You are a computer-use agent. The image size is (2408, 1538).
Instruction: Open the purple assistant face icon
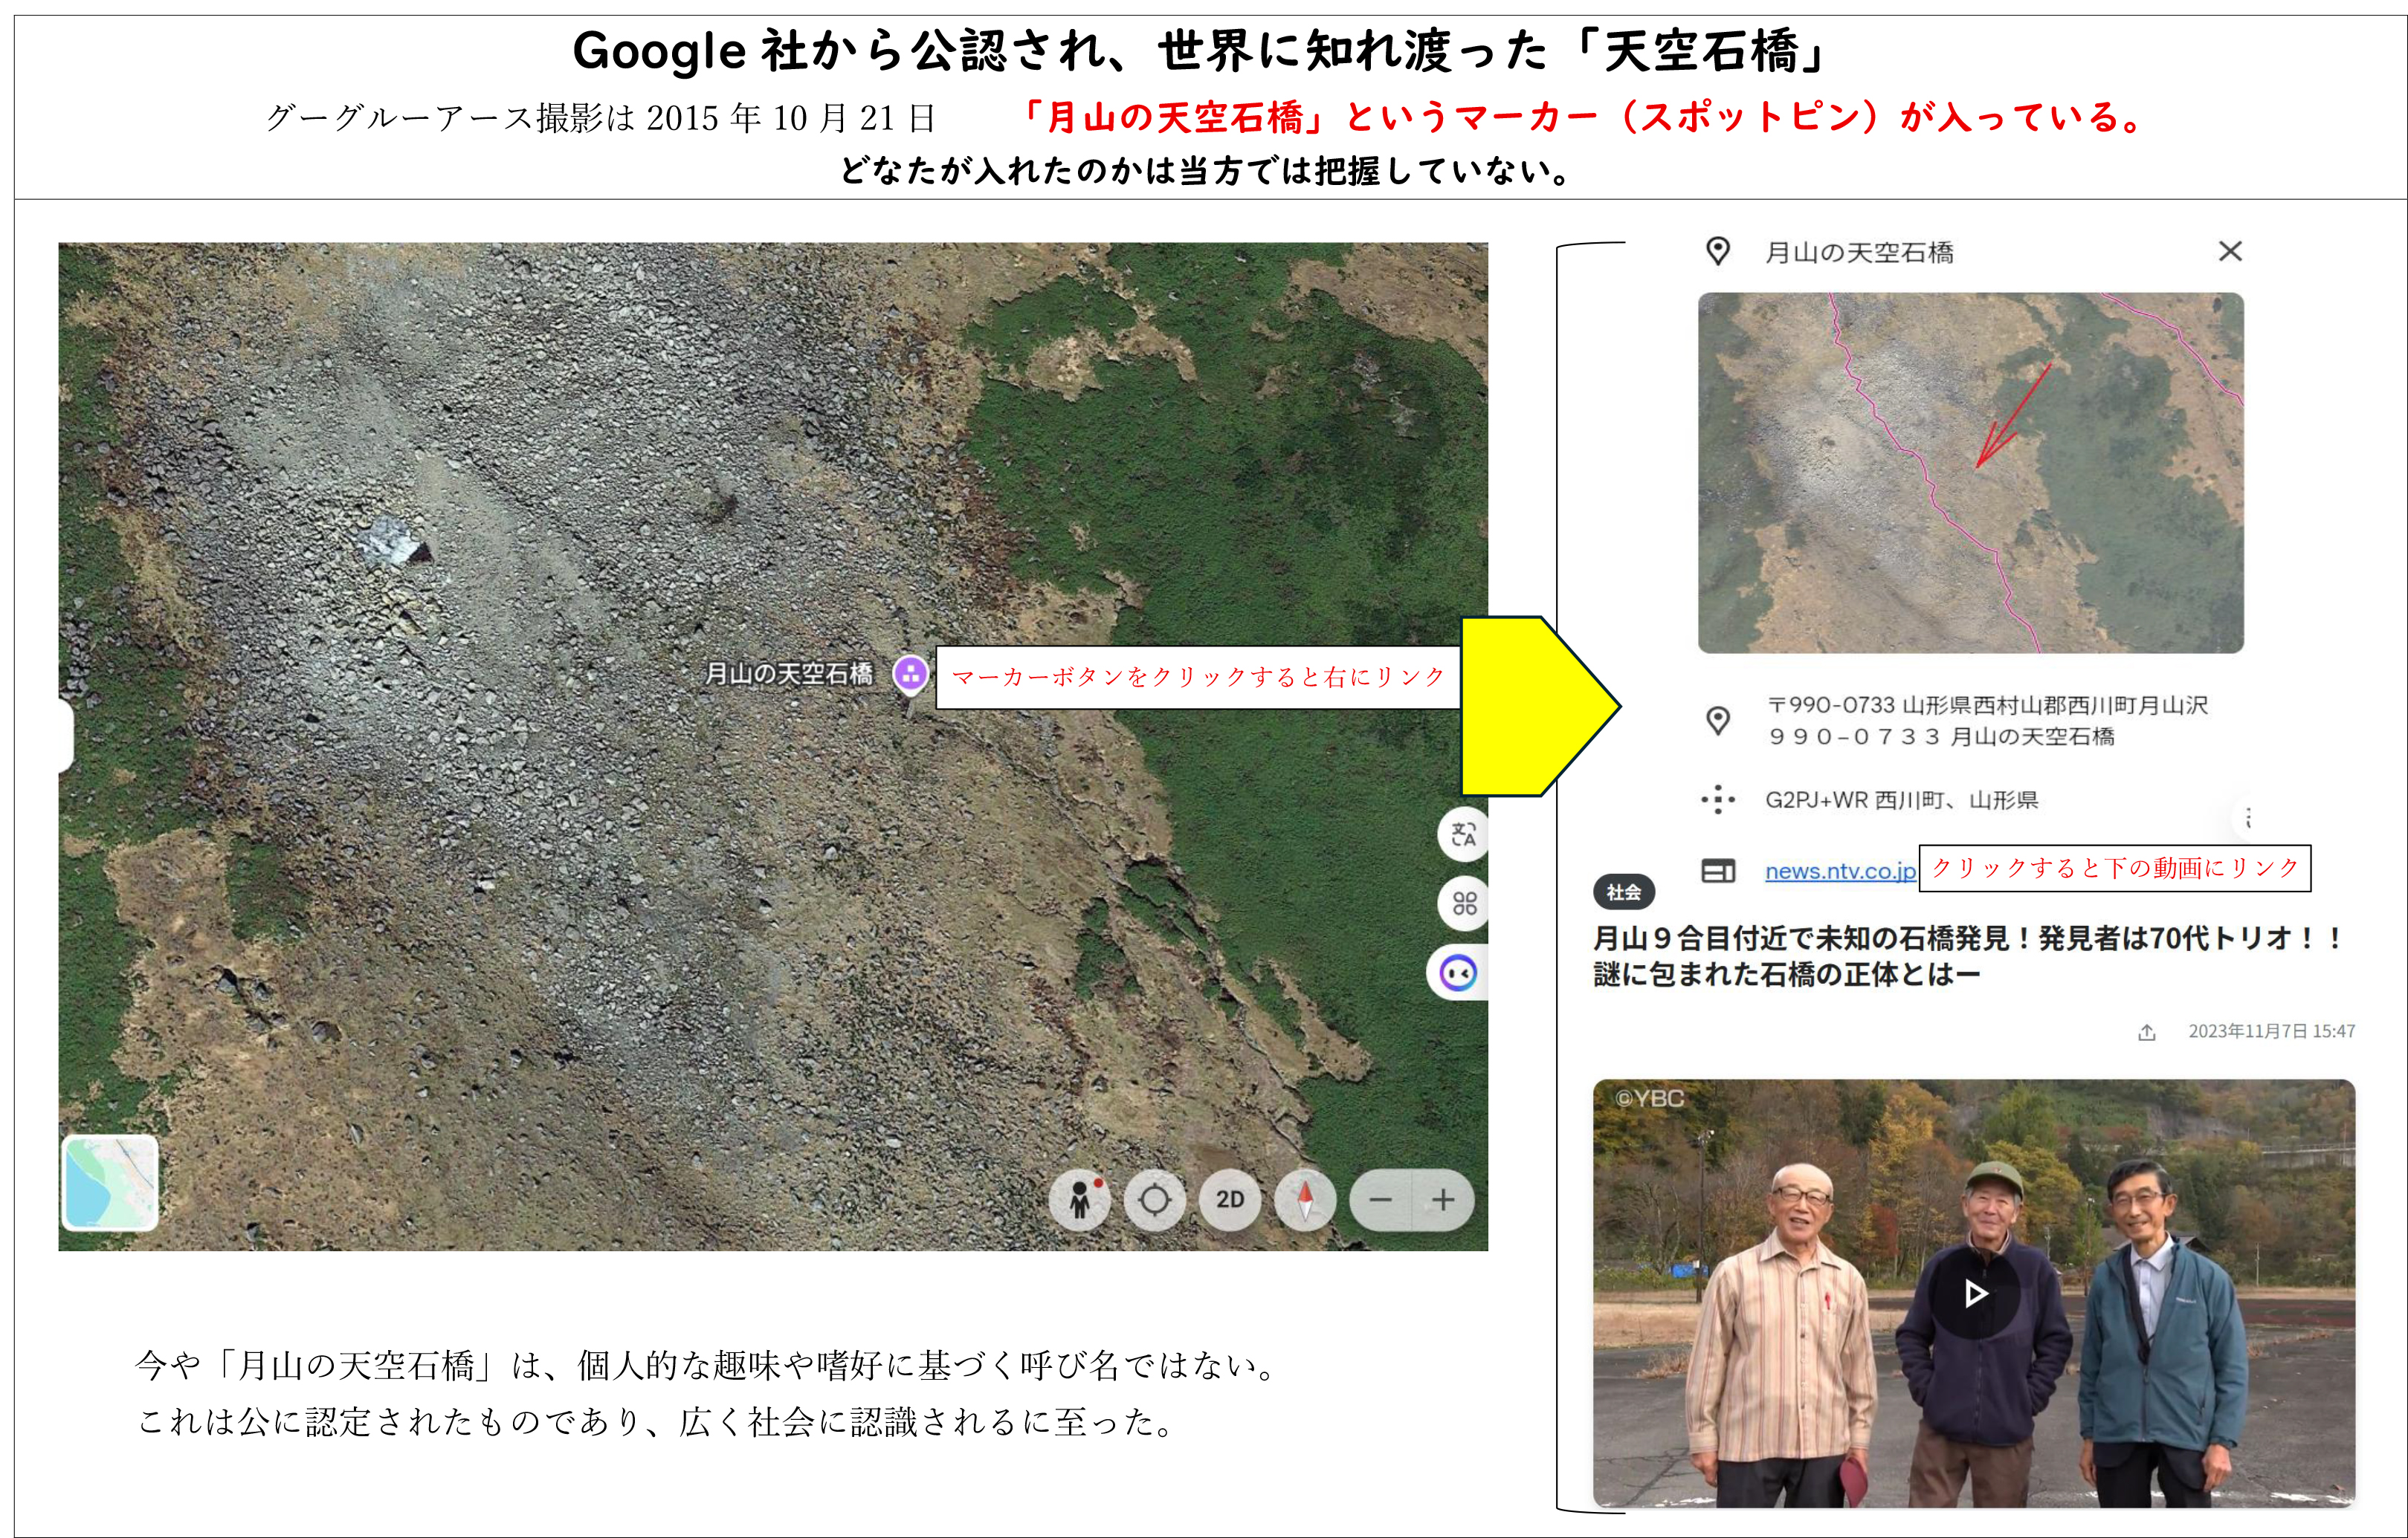1458,973
